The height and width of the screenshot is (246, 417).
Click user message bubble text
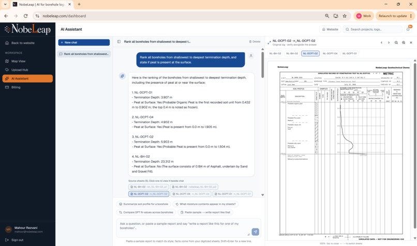(x=188, y=60)
